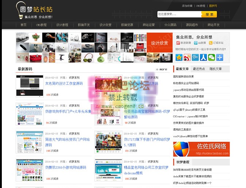246x188 pixels.
Task: Click 添加收藏 in the top bar
Action: (187, 6)
